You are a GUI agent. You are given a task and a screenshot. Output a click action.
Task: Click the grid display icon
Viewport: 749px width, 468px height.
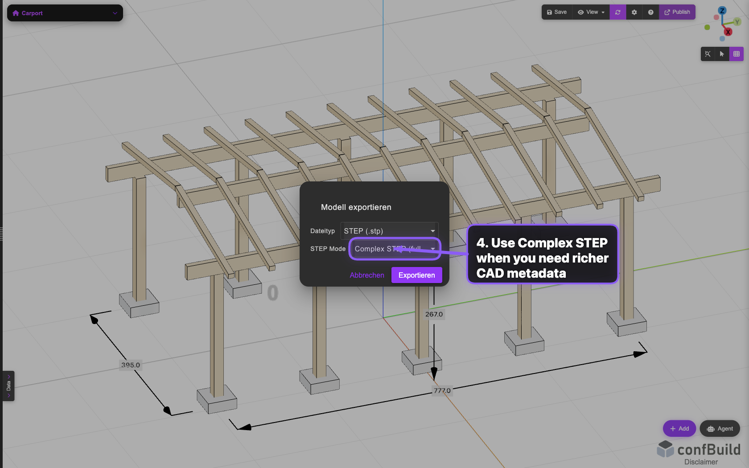737,53
